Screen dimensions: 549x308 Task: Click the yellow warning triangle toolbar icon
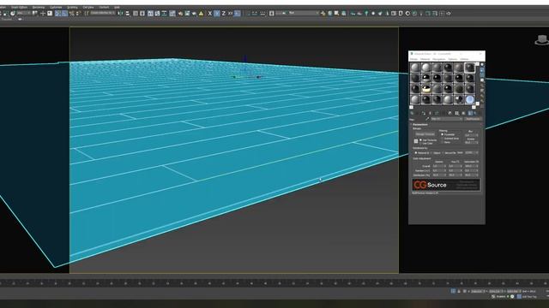tap(201, 14)
